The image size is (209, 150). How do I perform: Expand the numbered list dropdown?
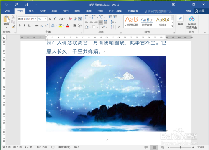[97, 17]
